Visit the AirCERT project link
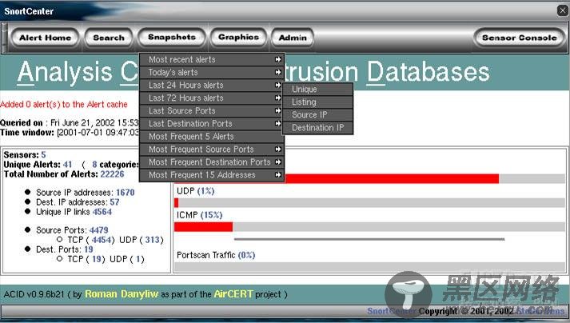 [233, 294]
